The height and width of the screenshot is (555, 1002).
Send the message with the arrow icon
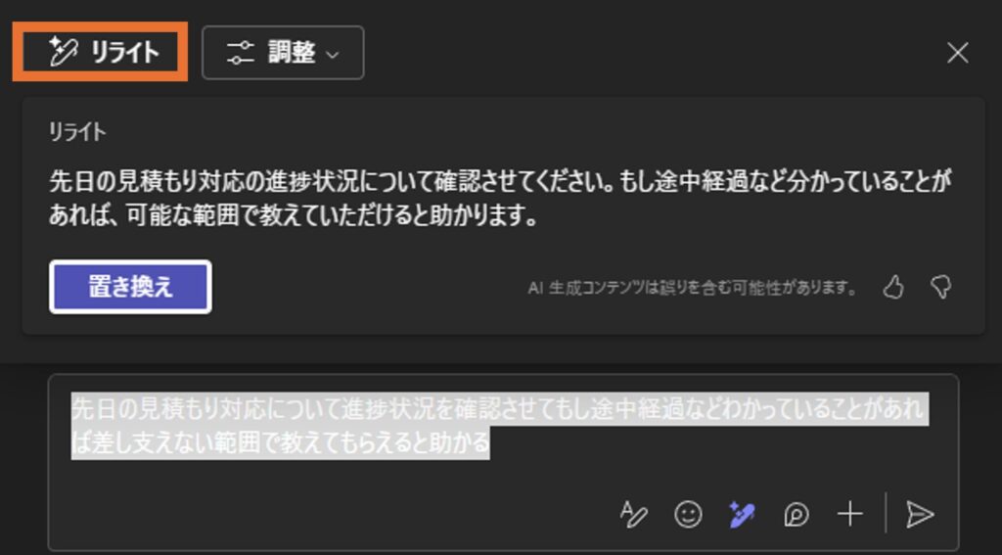point(920,514)
